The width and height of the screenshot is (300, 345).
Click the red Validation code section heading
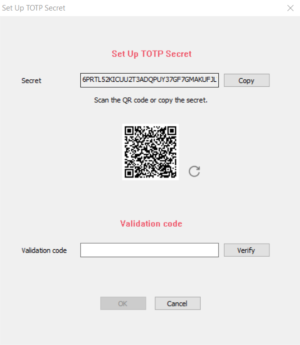[x=151, y=224]
